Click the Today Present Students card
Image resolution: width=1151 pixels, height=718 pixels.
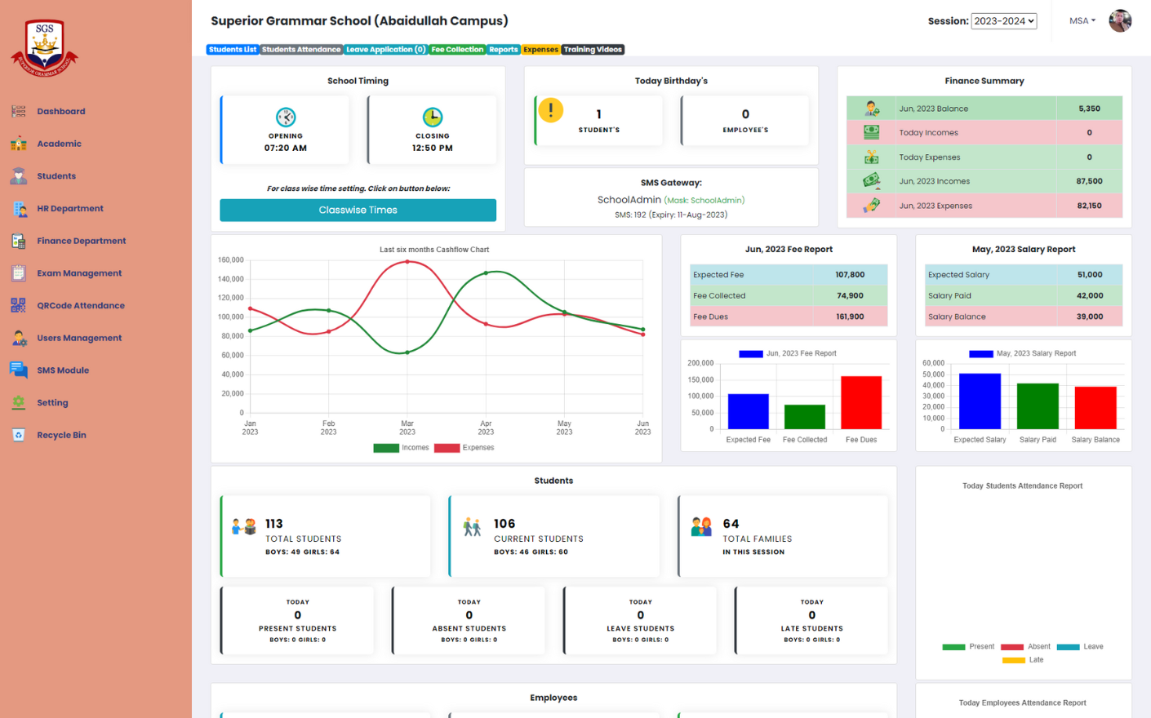click(x=297, y=620)
